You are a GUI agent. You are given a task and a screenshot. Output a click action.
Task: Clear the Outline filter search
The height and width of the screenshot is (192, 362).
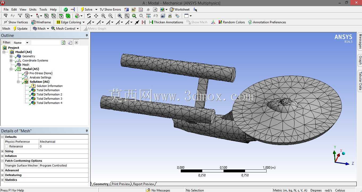click(x=70, y=42)
